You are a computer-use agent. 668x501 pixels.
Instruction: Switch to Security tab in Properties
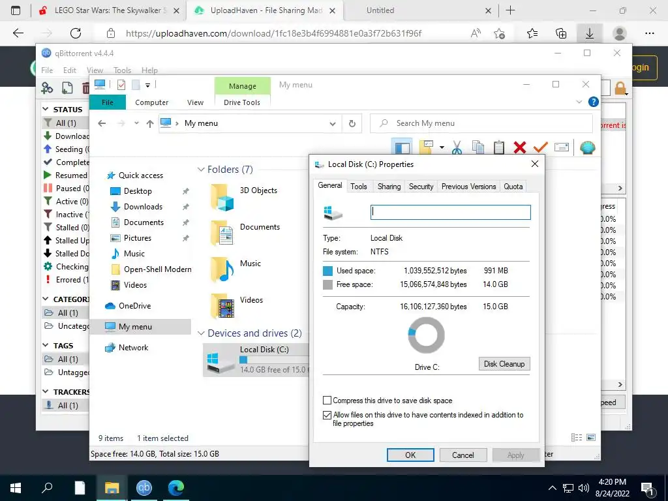(x=421, y=187)
